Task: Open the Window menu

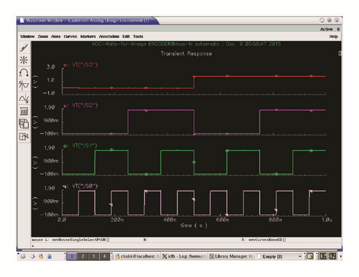Action: 27,37
